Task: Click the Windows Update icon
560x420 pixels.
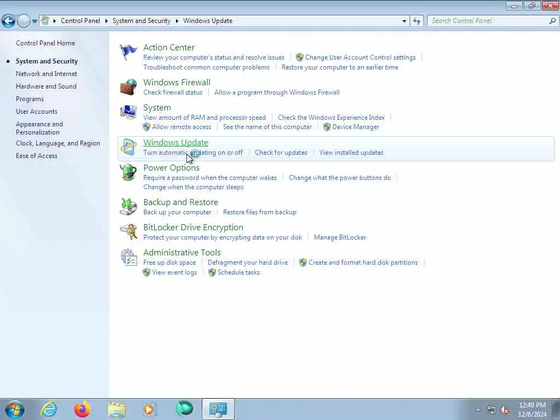Action: click(128, 147)
